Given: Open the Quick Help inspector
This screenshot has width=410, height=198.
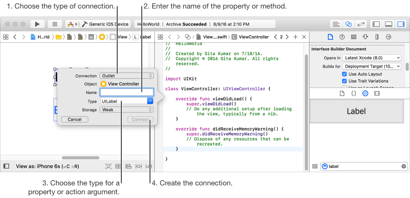Looking at the screenshot, I should pos(342,37).
